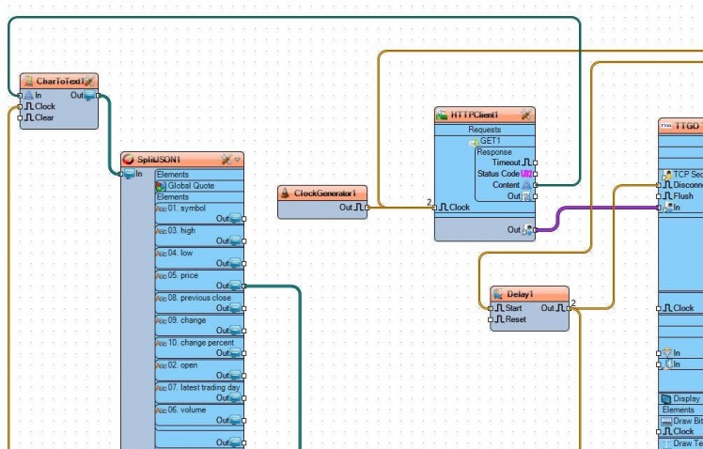Select the HTTPClient1 Requests header
This screenshot has width=703, height=449.
[485, 130]
